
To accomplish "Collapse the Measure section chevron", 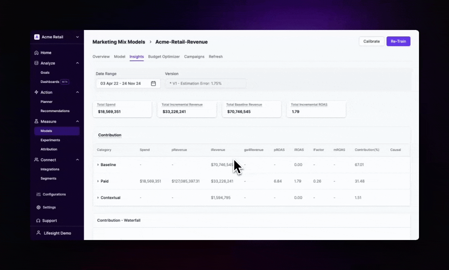I will click(x=77, y=121).
